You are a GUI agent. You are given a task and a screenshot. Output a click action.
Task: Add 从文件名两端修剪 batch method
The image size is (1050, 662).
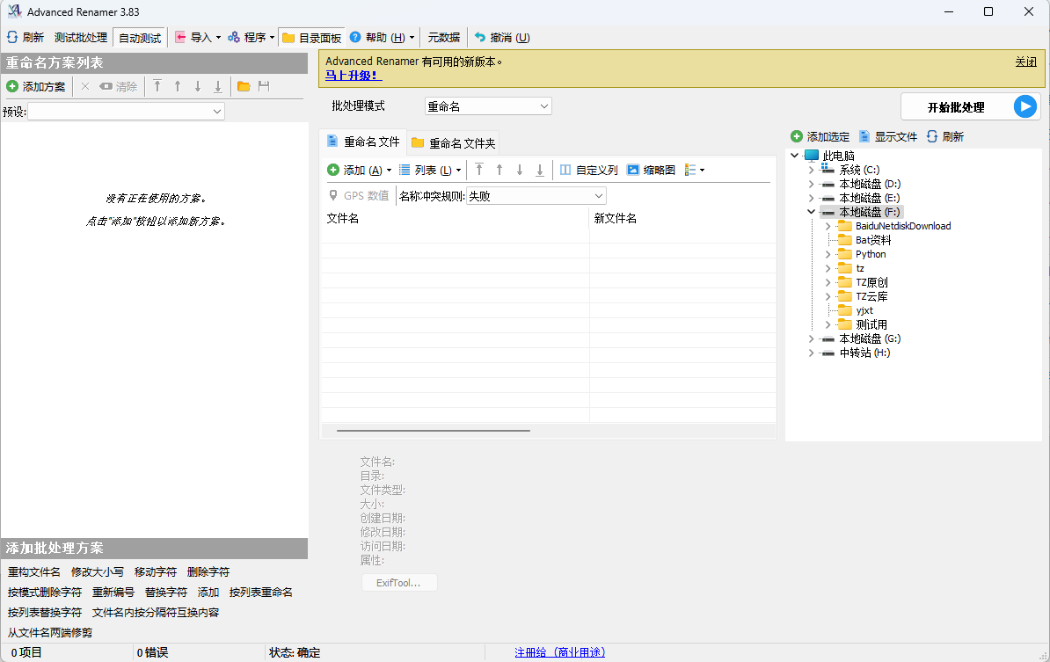coord(50,632)
